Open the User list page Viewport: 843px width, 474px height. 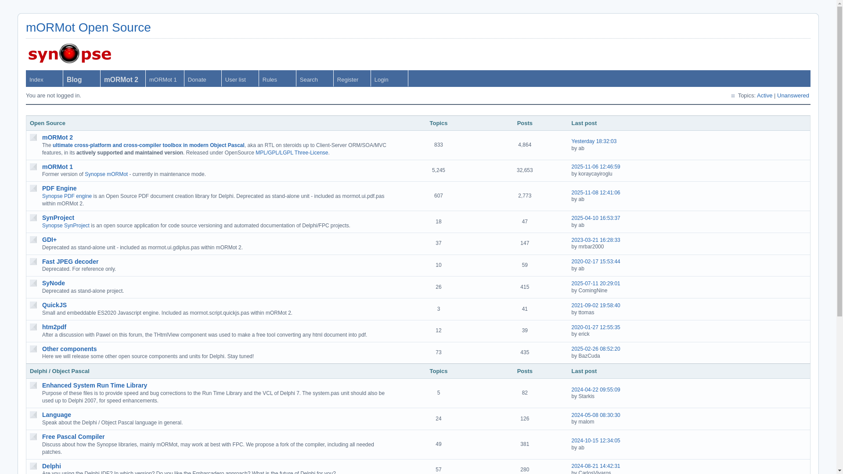pyautogui.click(x=240, y=79)
